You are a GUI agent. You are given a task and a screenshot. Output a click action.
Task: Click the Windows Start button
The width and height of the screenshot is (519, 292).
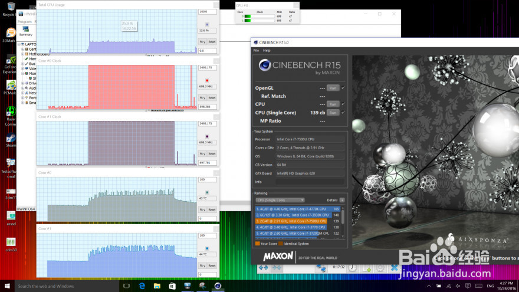7,286
